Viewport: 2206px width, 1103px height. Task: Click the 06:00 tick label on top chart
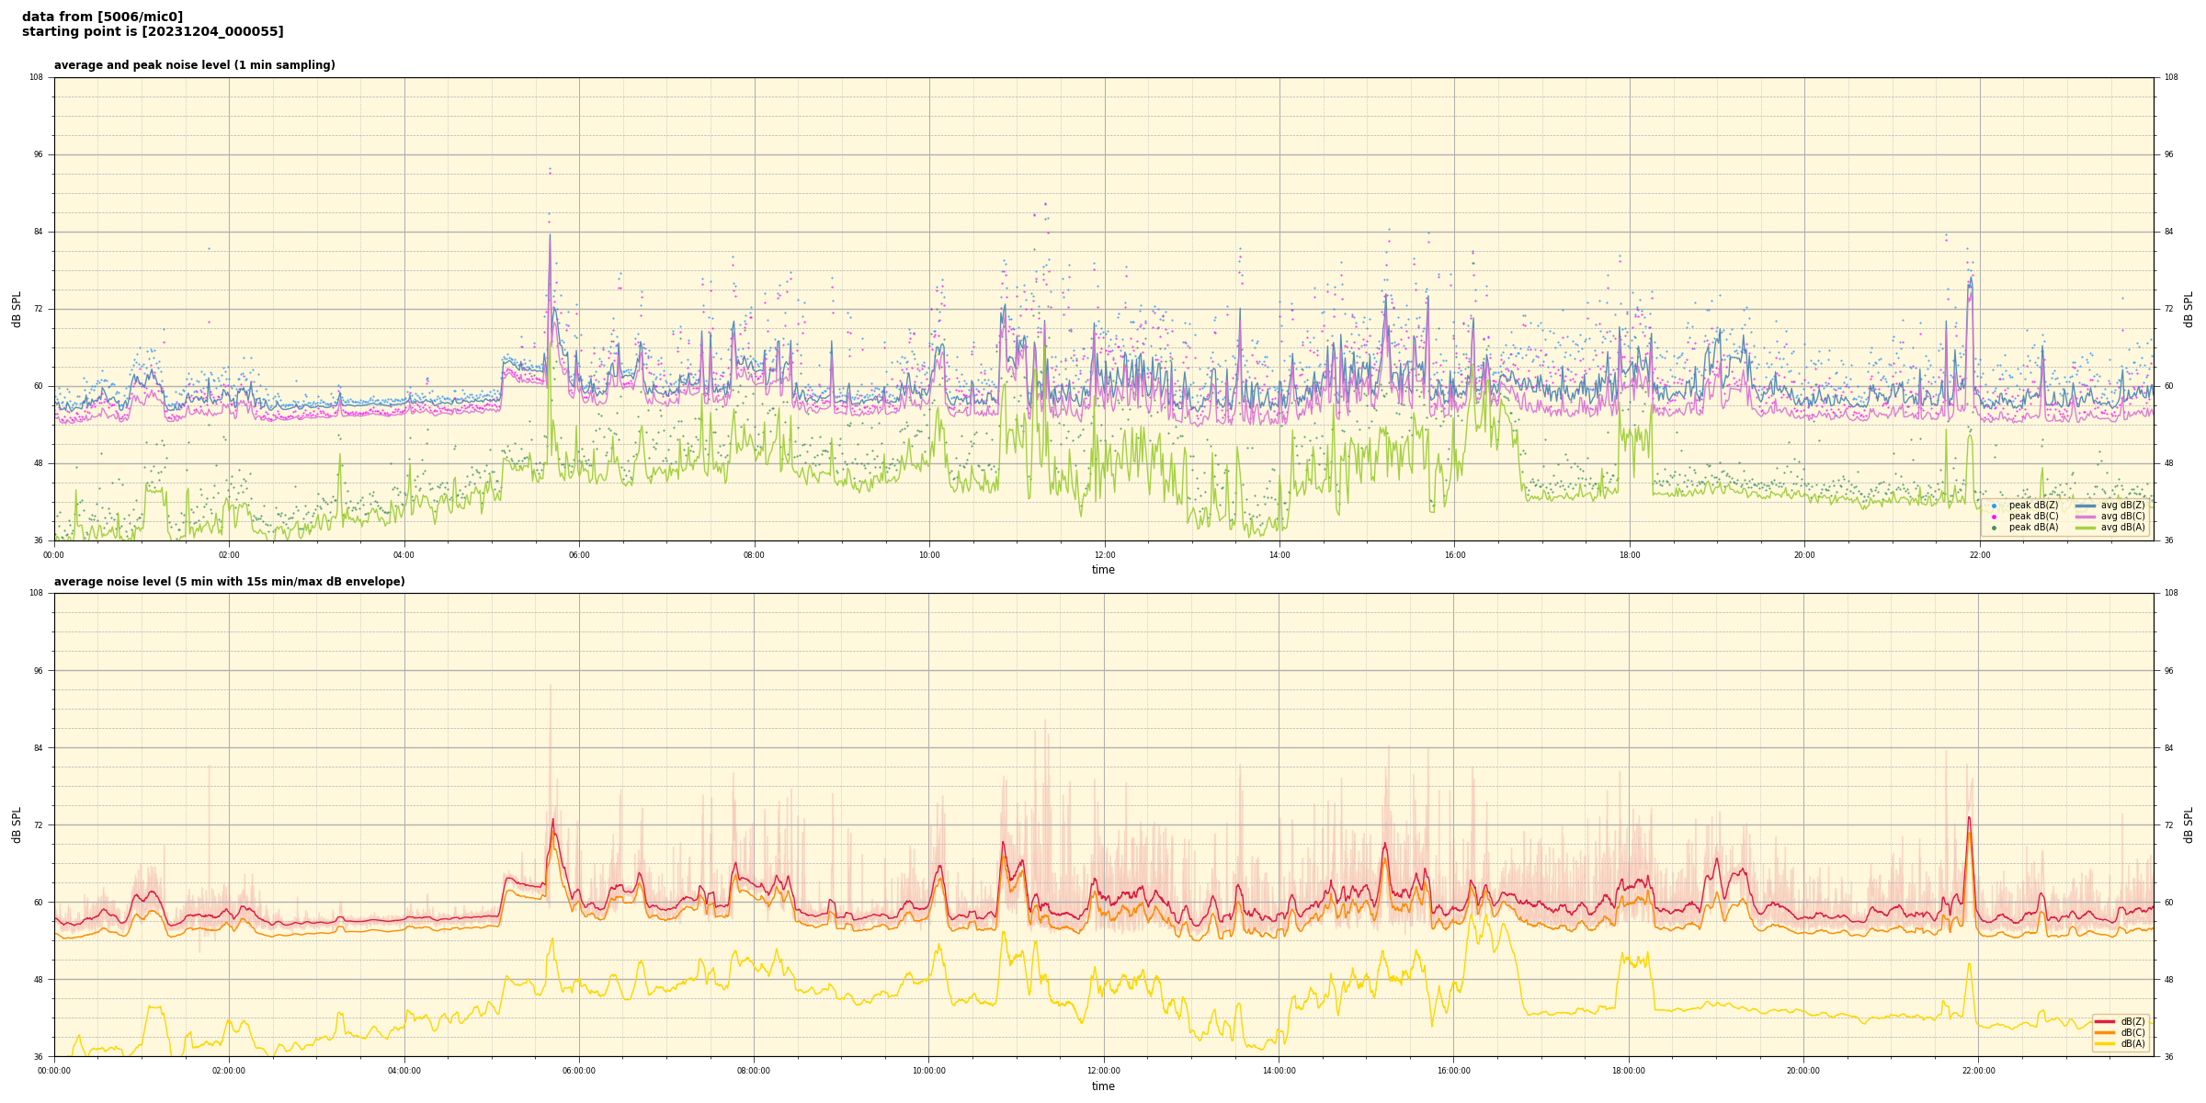(579, 555)
